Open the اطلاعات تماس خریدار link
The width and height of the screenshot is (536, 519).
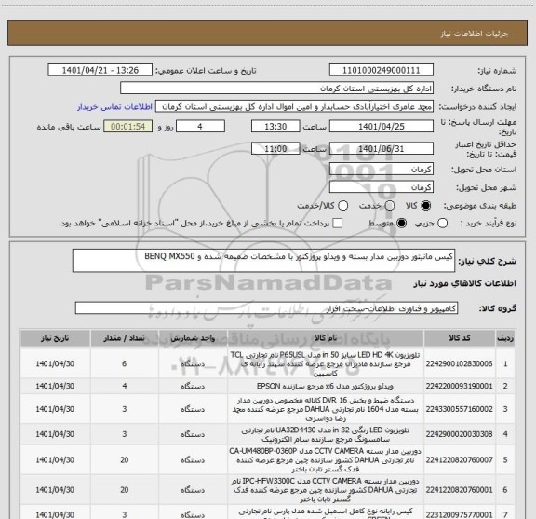pyautogui.click(x=114, y=107)
